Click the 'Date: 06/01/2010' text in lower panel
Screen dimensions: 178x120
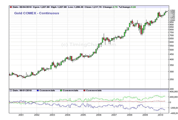(22, 90)
